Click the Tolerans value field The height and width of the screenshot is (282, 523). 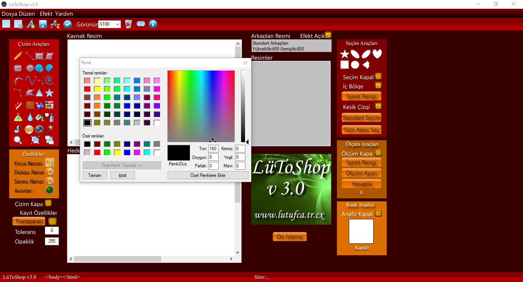[x=52, y=230]
